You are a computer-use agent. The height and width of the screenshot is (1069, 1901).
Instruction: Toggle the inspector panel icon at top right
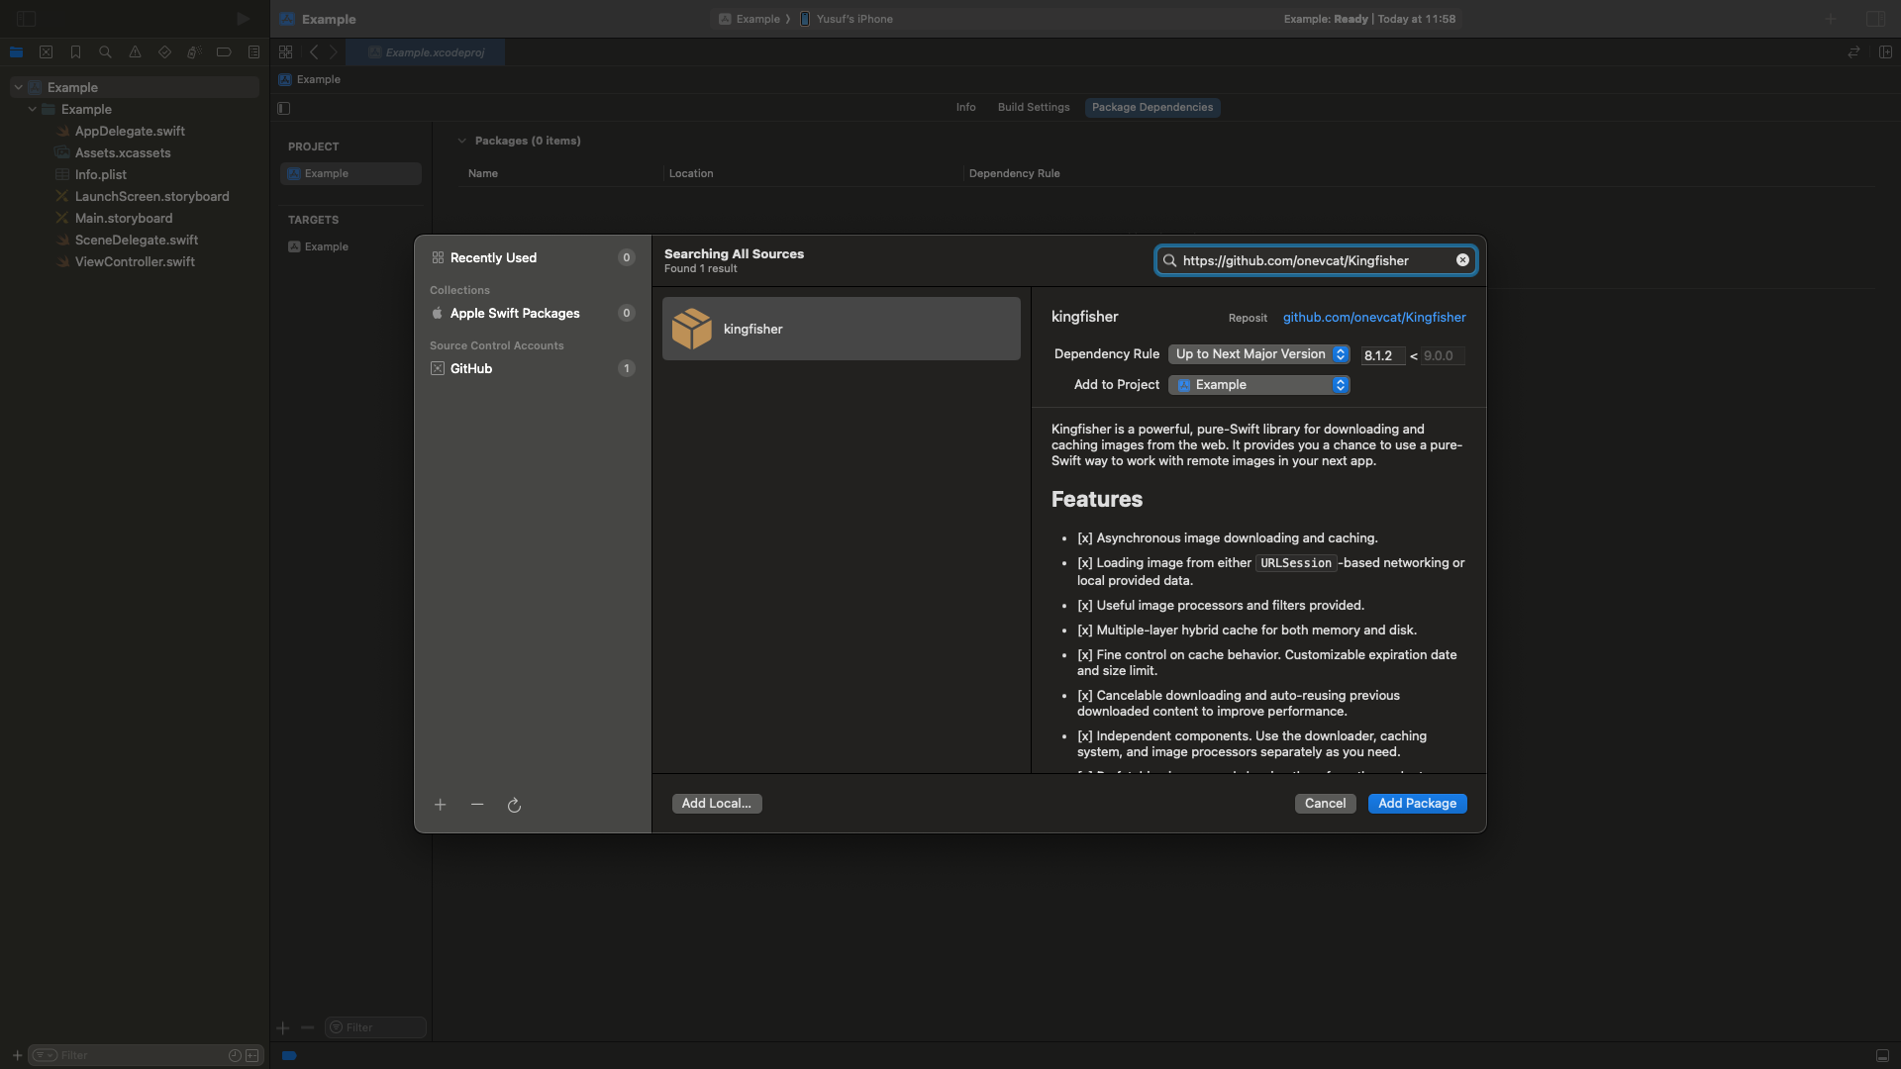pyautogui.click(x=1875, y=19)
